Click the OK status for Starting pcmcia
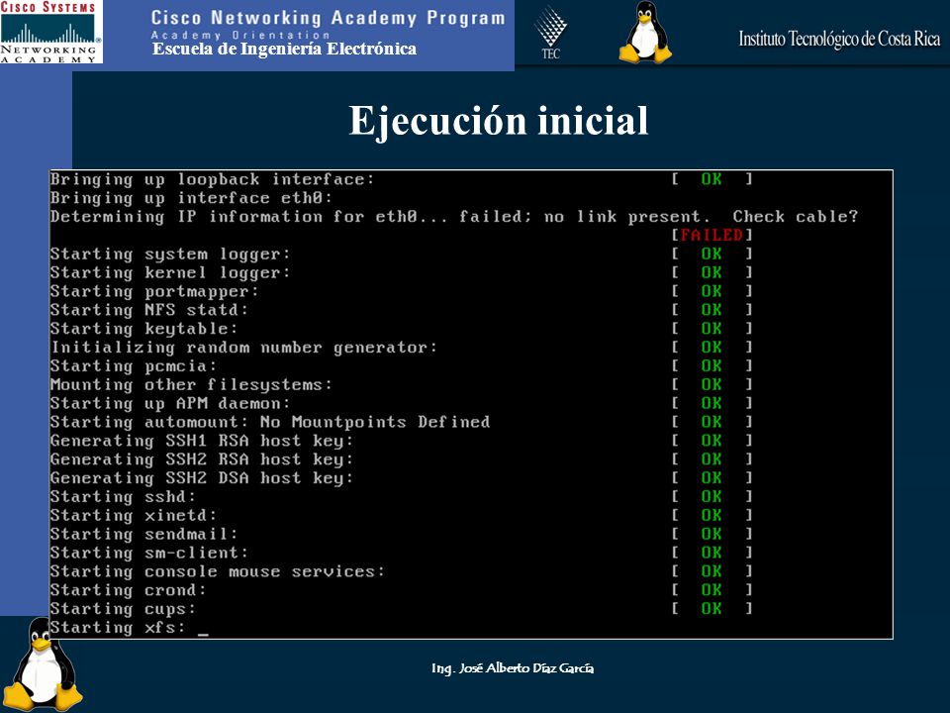950x713 pixels. pyautogui.click(x=712, y=365)
